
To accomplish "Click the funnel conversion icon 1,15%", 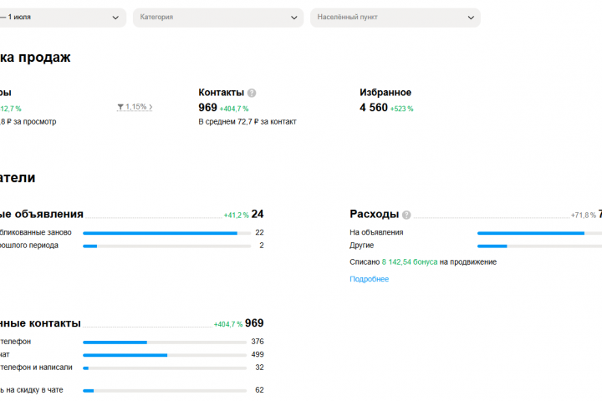I will click(120, 107).
